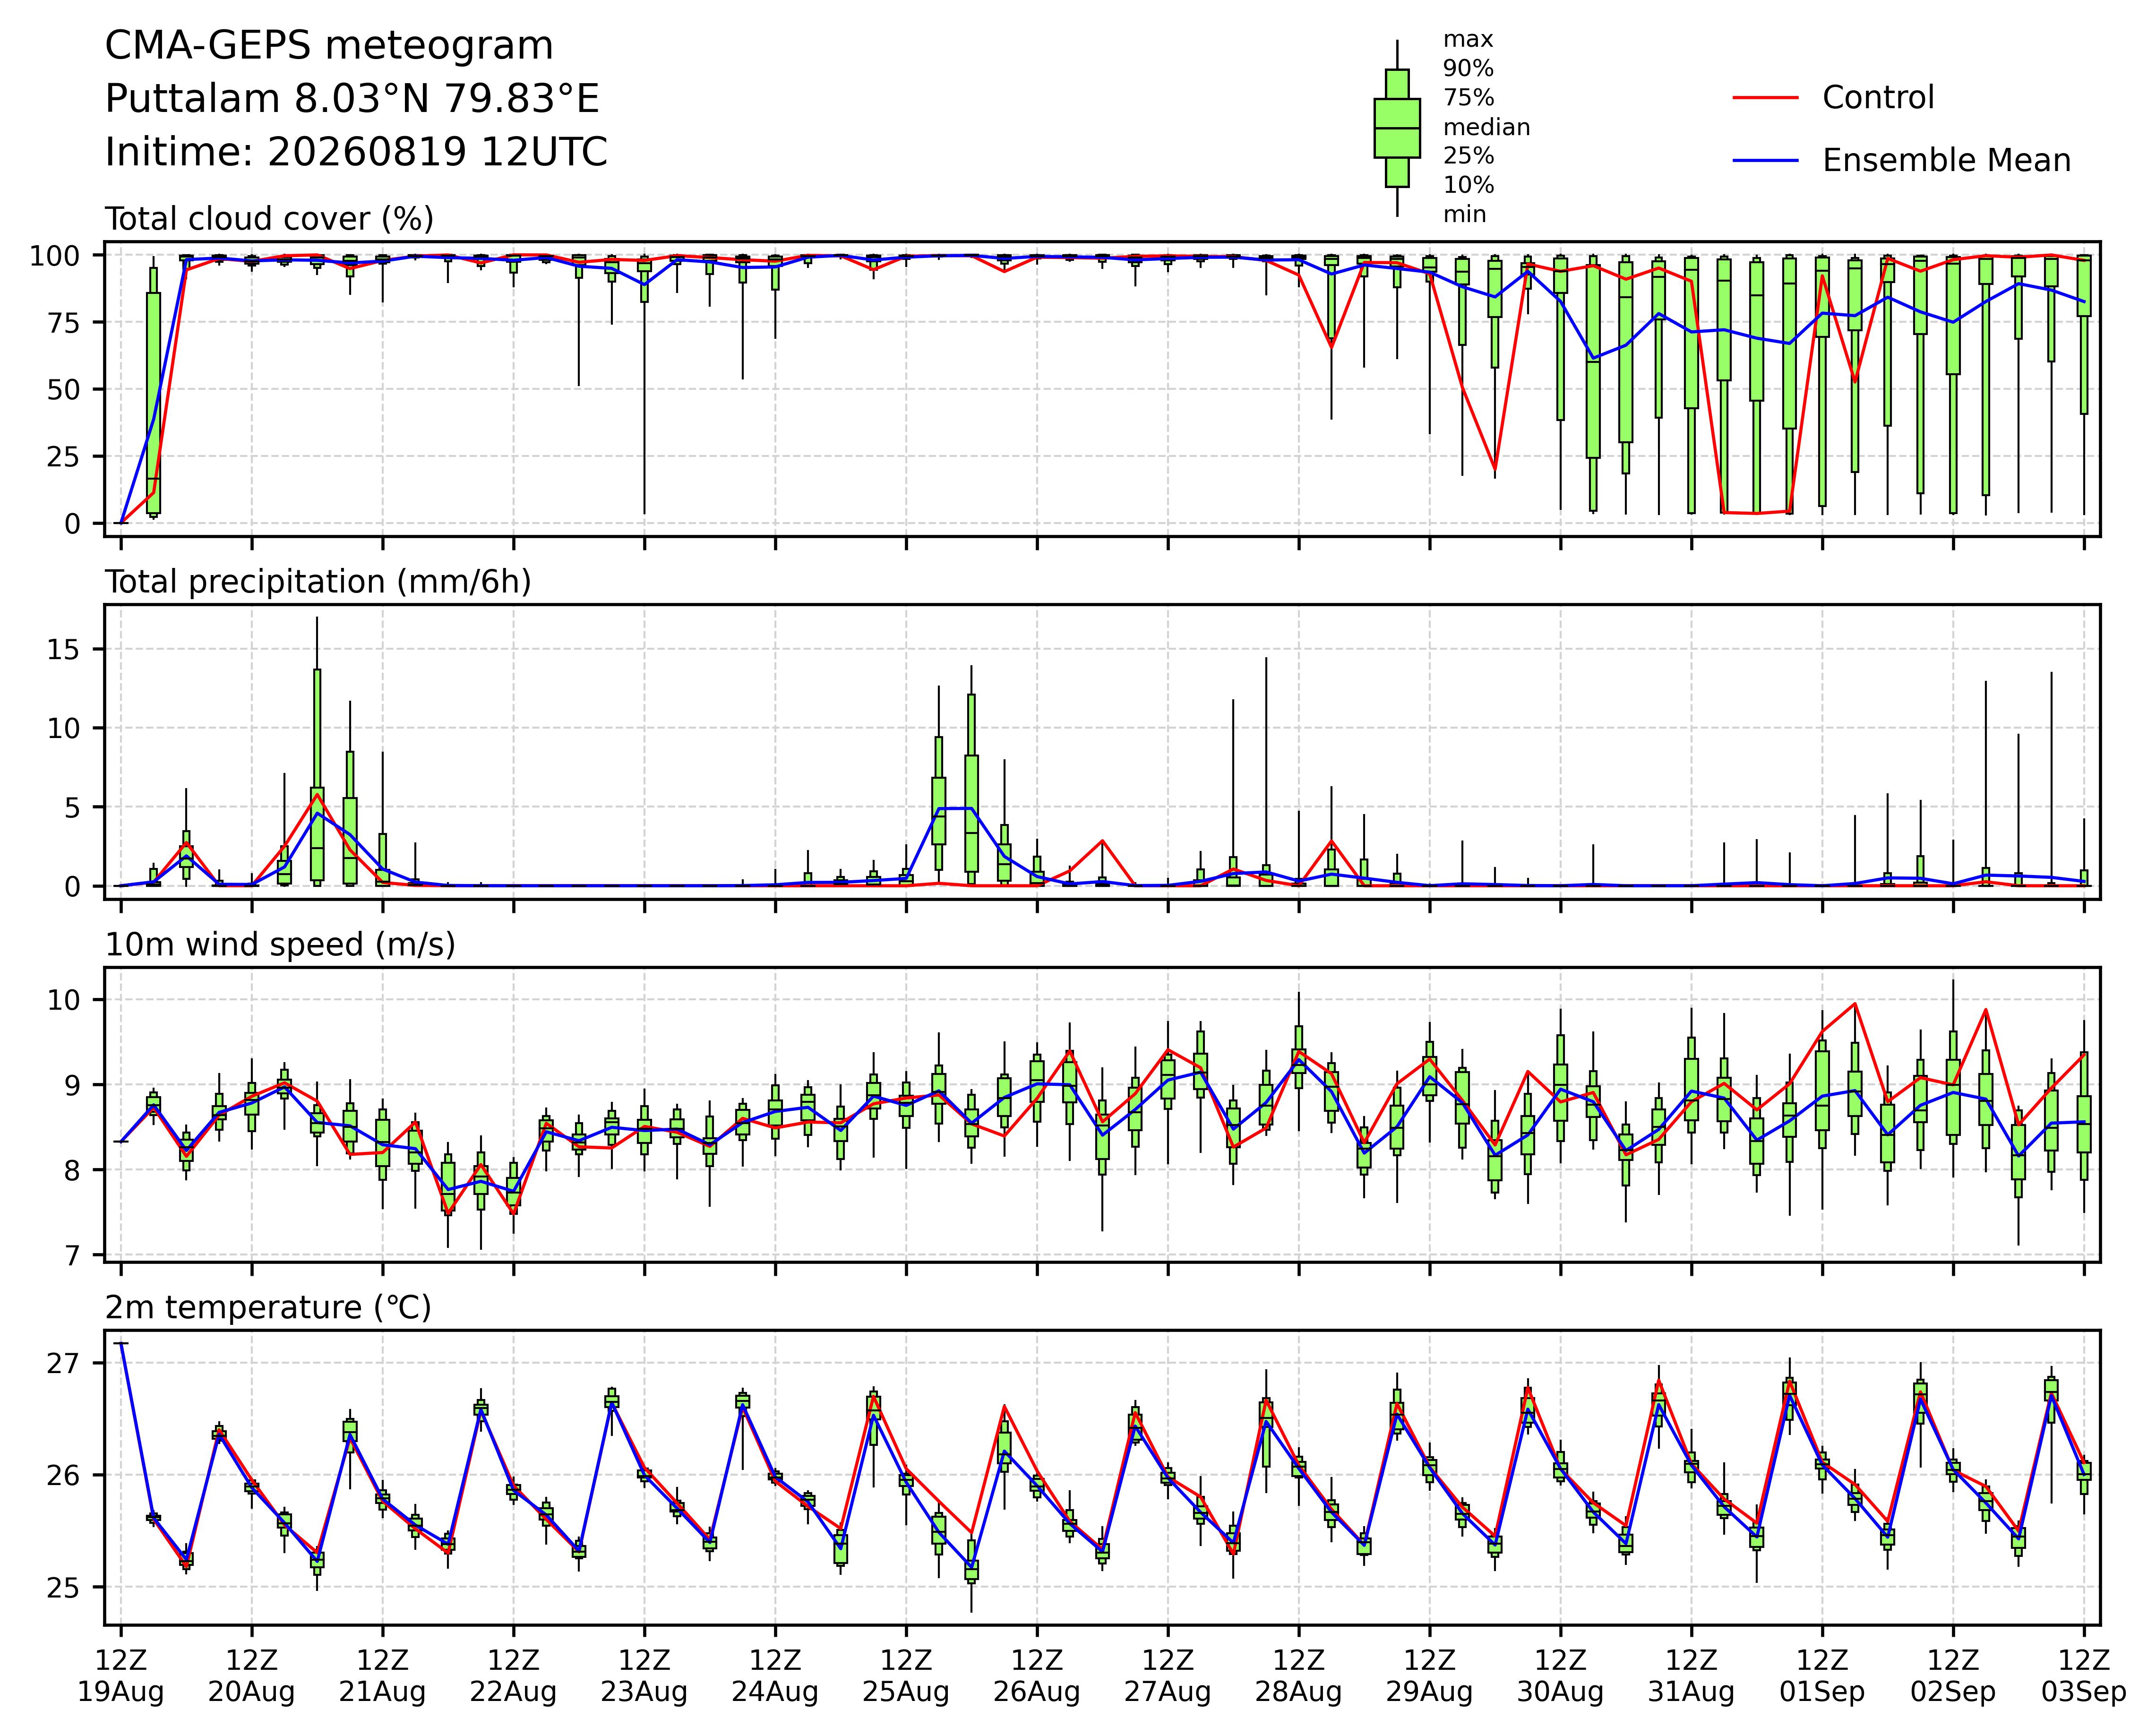Select the Ensemble Mean legend label

[1946, 161]
